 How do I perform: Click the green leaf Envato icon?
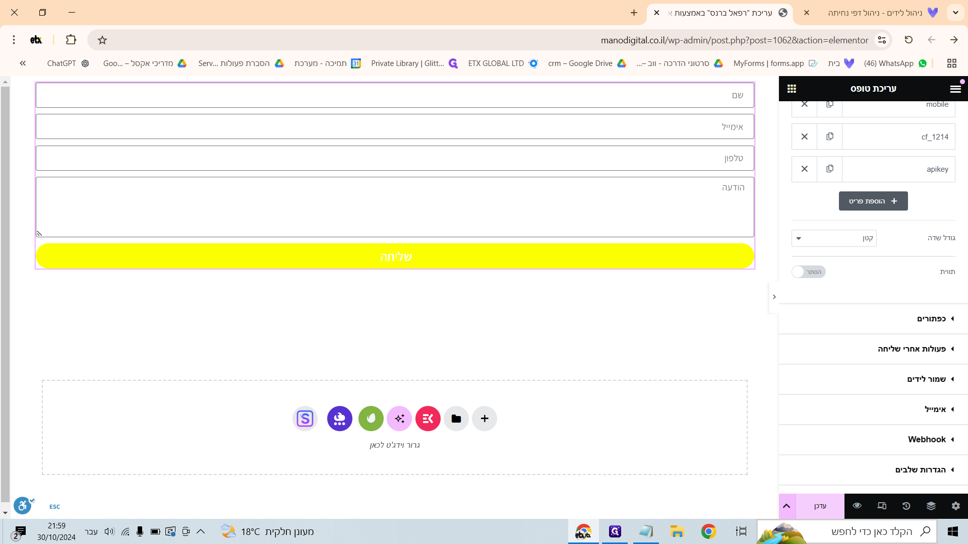click(x=371, y=419)
